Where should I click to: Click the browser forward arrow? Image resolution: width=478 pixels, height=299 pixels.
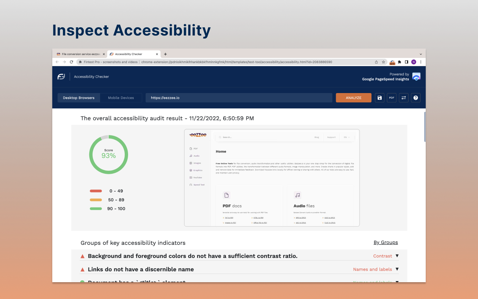tap(64, 62)
